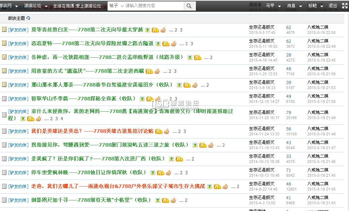Viewport: 349px width, 211px height.
Task: Click the search magnifier icon
Action: 189,6
